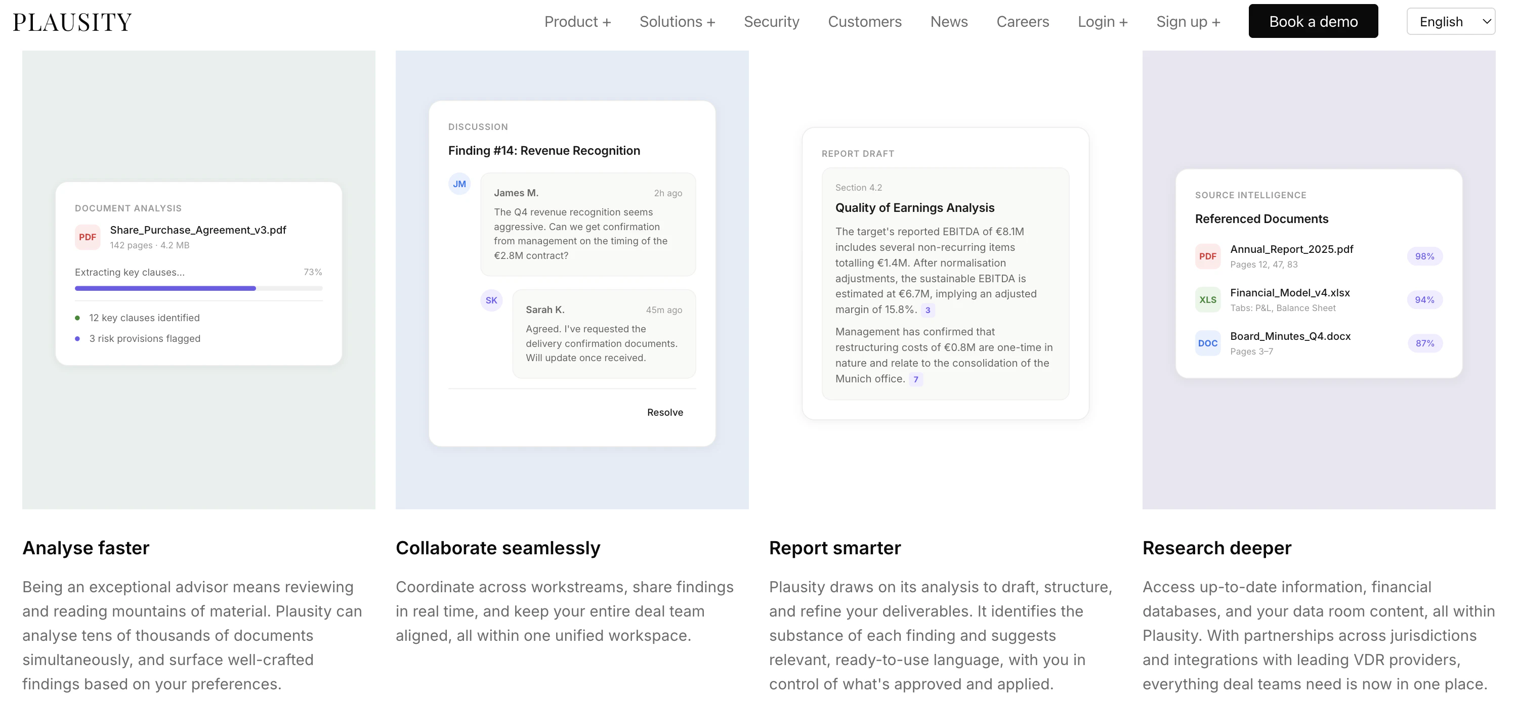The image size is (1516, 703).
Task: Click the citation badge numbered 3
Action: click(928, 311)
